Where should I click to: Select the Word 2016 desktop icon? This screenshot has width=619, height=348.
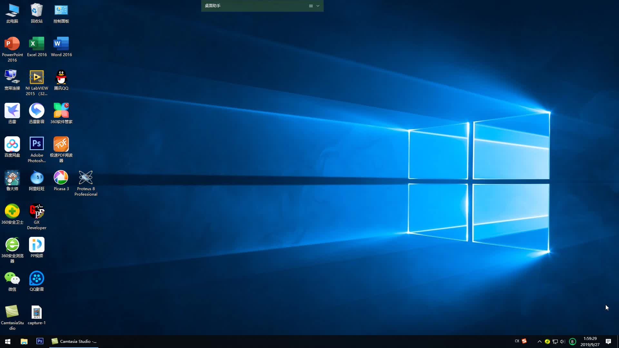pyautogui.click(x=61, y=47)
